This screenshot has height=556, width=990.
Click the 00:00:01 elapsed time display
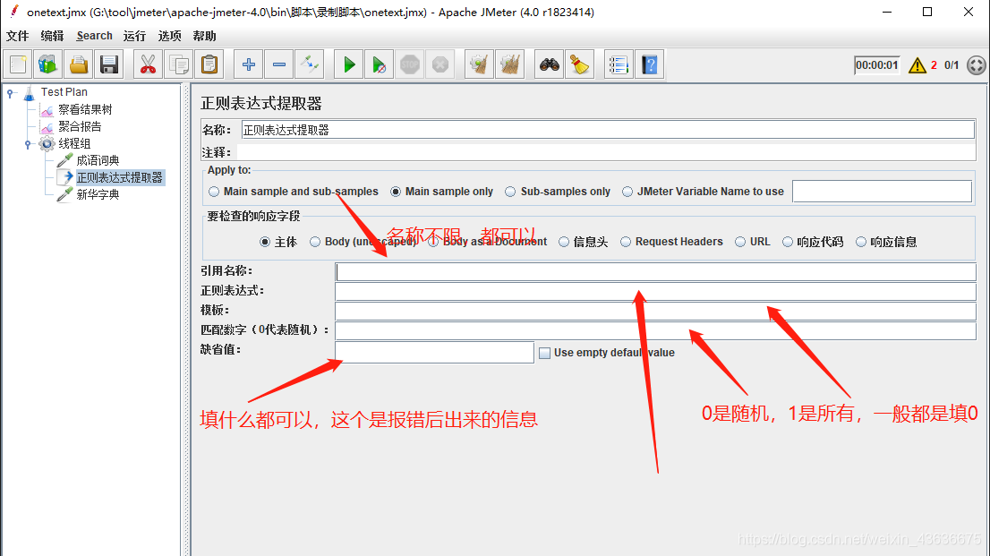[876, 65]
